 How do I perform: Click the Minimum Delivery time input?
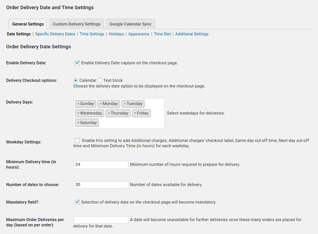tap(101, 165)
